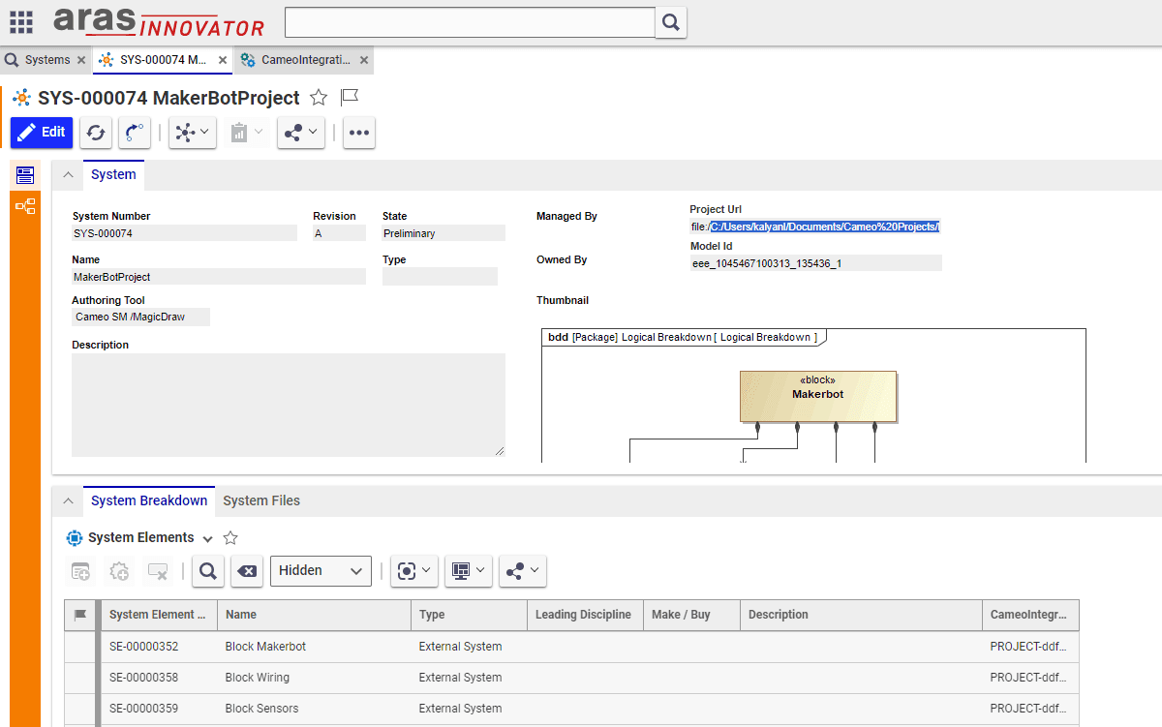Collapse the System Breakdown section
The height and width of the screenshot is (727, 1162).
68,500
